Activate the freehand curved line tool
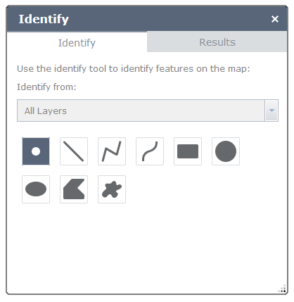Image resolution: width=294 pixels, height=302 pixels. [150, 151]
